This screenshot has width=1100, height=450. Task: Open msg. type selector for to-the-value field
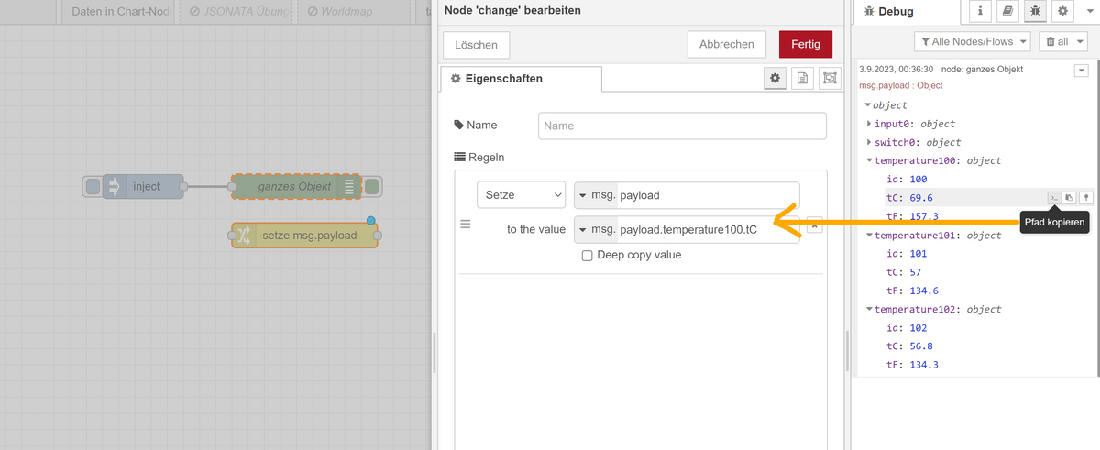[x=595, y=229]
